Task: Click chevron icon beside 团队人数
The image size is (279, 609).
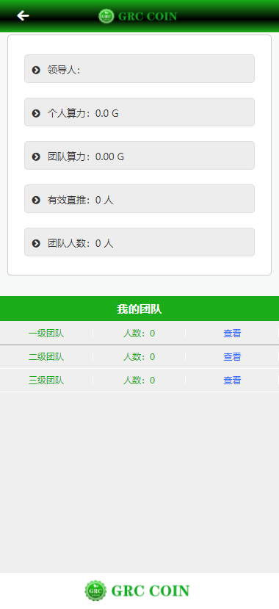Action: coord(36,243)
